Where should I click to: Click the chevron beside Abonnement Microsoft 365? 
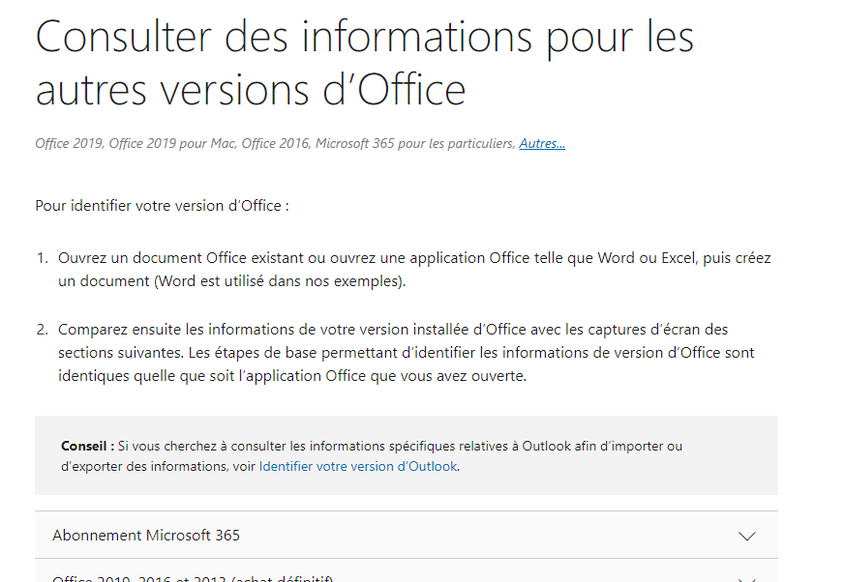click(x=747, y=537)
